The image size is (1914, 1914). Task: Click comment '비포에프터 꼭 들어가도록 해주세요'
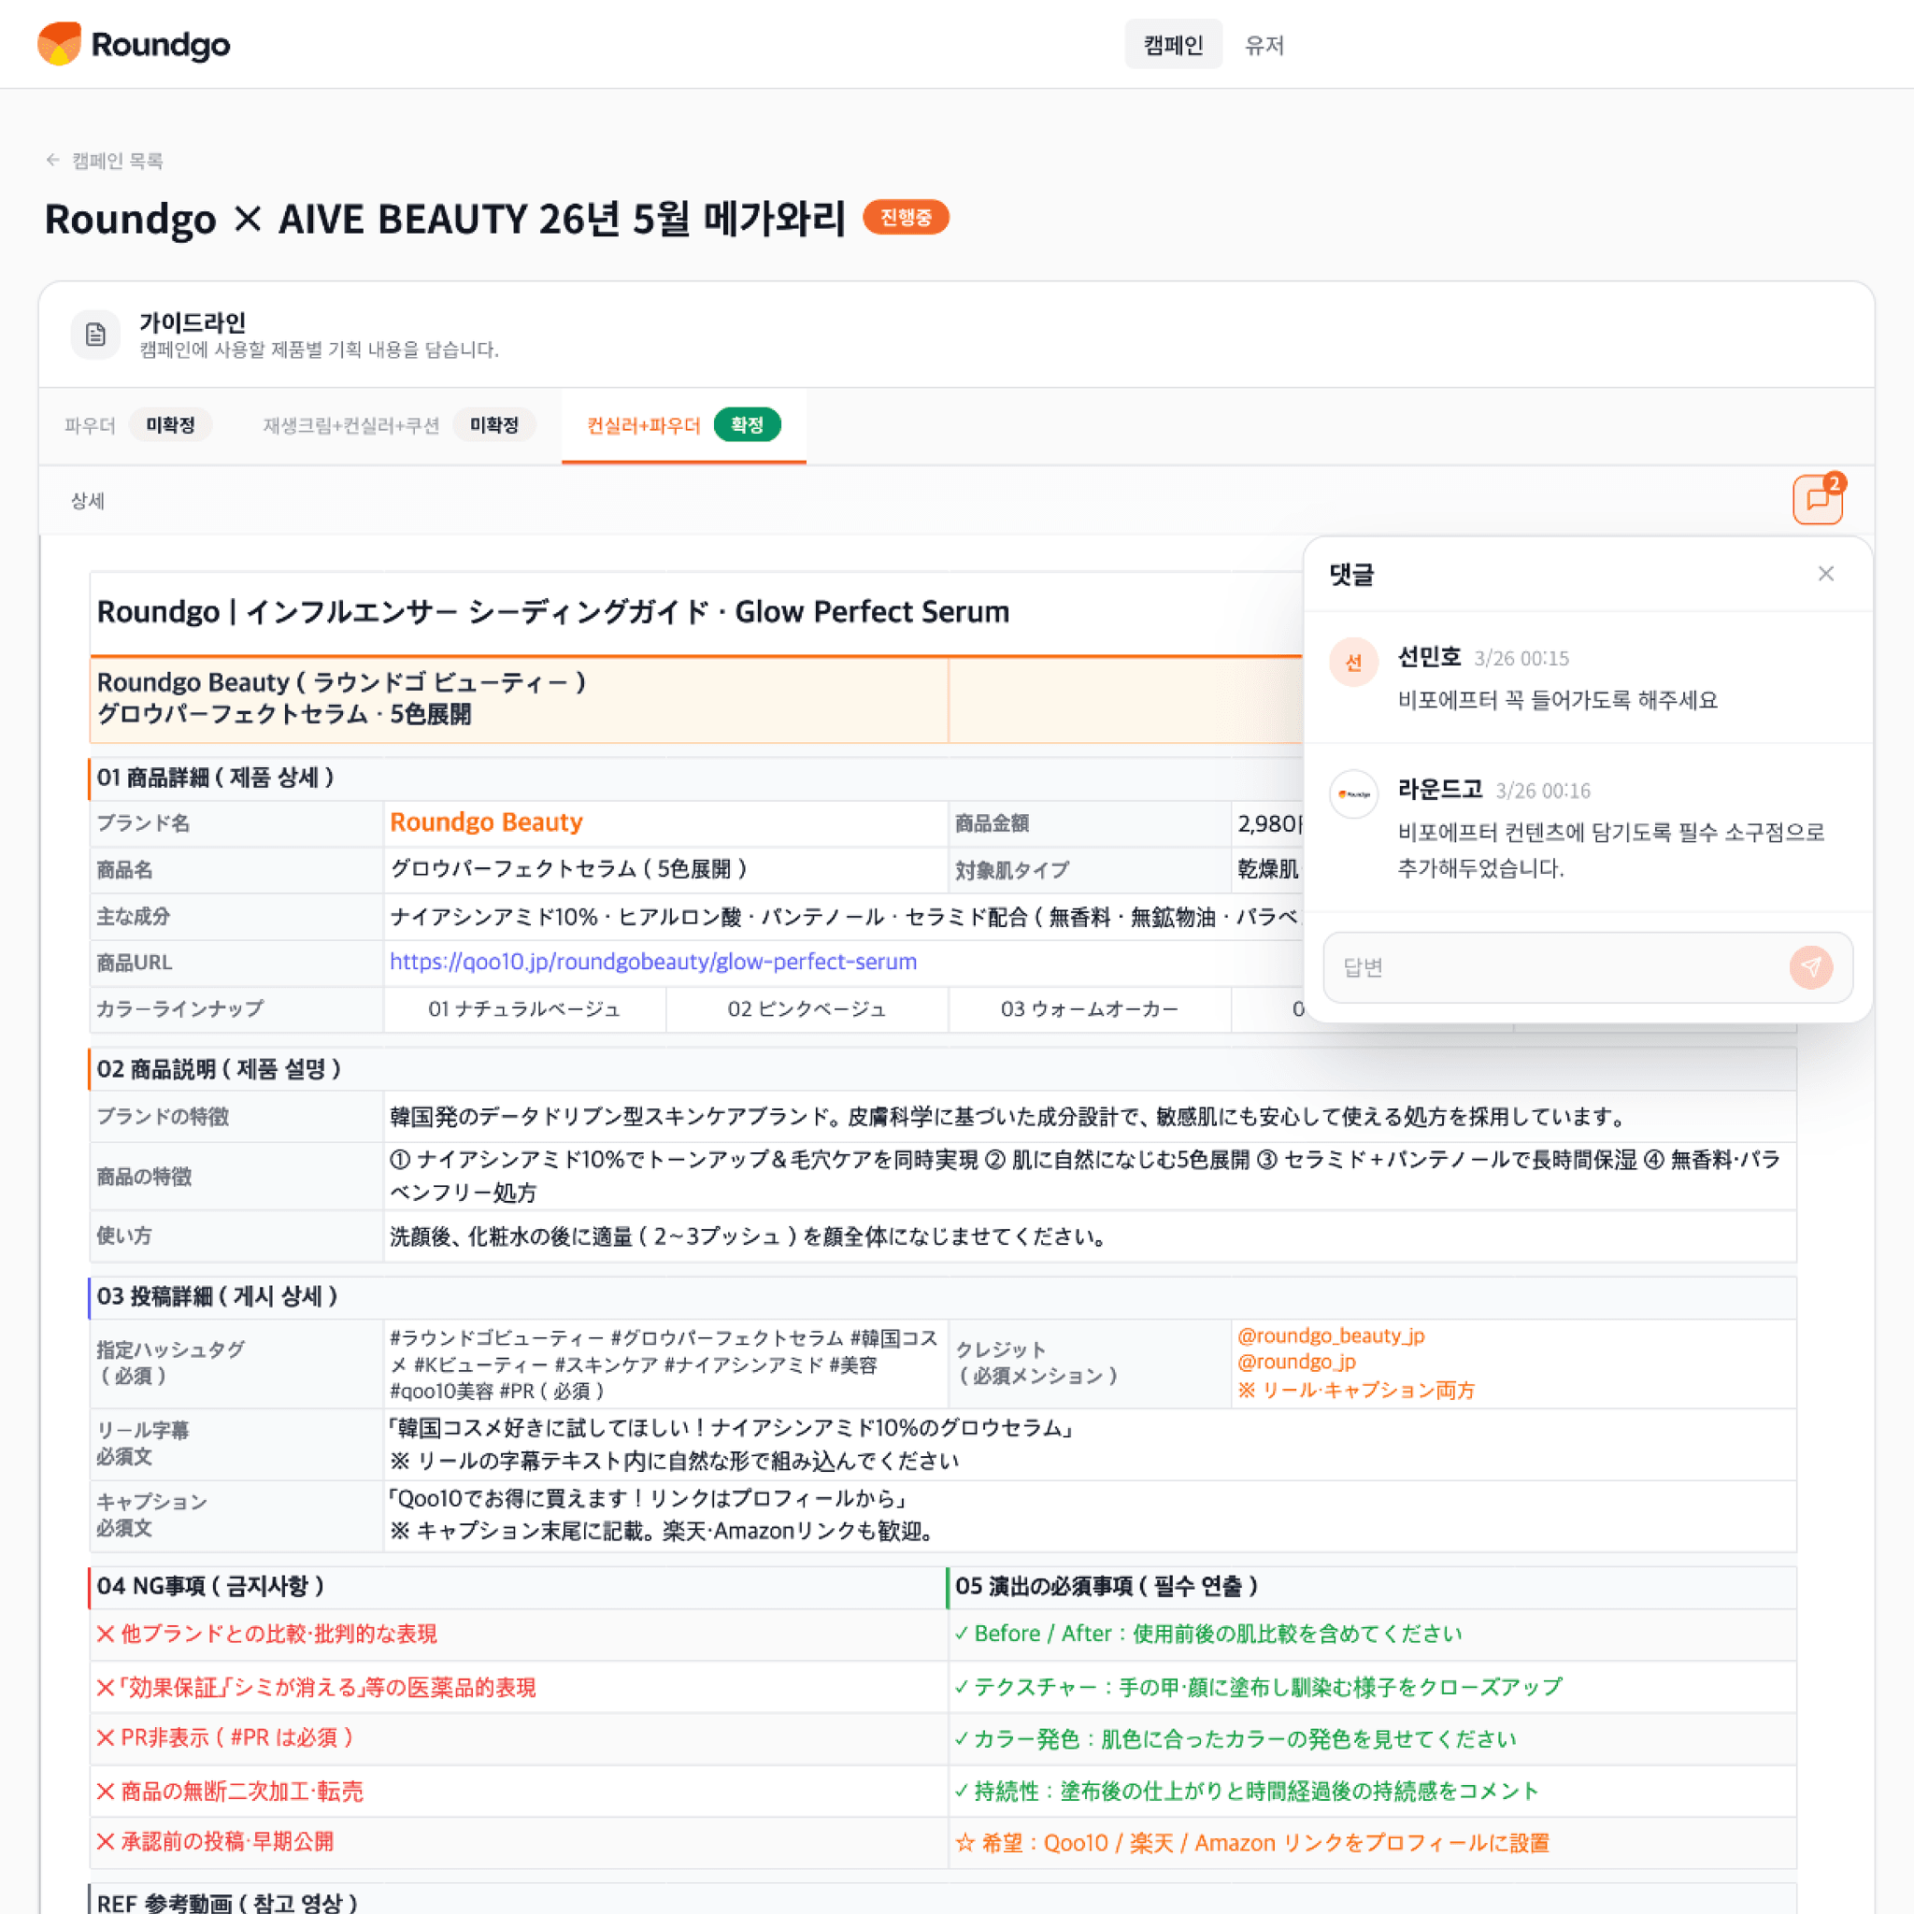tap(1557, 699)
